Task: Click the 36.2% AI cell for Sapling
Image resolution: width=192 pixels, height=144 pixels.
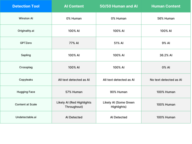Action: coord(166,55)
